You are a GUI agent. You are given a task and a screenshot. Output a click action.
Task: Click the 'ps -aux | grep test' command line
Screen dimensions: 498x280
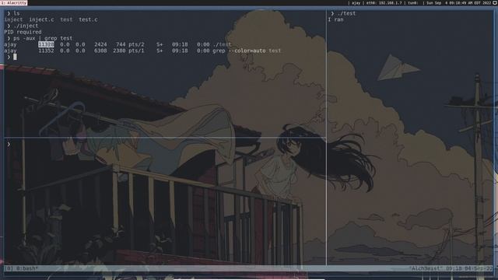[x=43, y=38]
